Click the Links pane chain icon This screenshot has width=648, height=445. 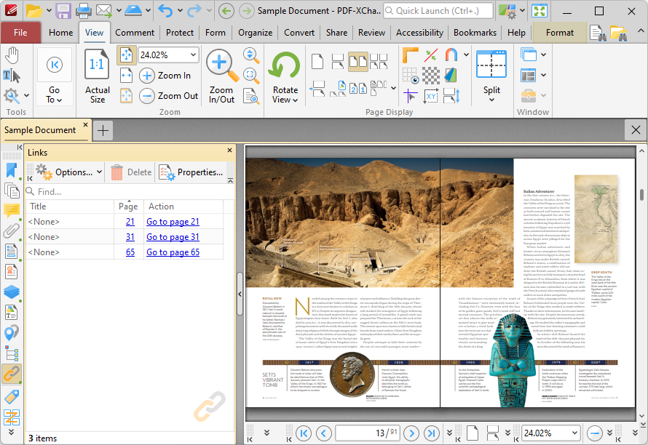(12, 374)
